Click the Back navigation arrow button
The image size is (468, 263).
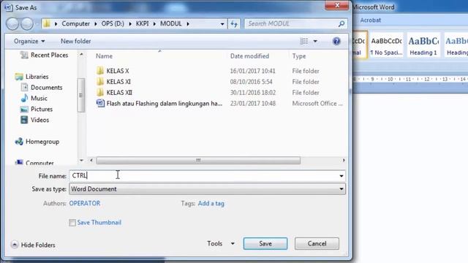[x=12, y=24]
